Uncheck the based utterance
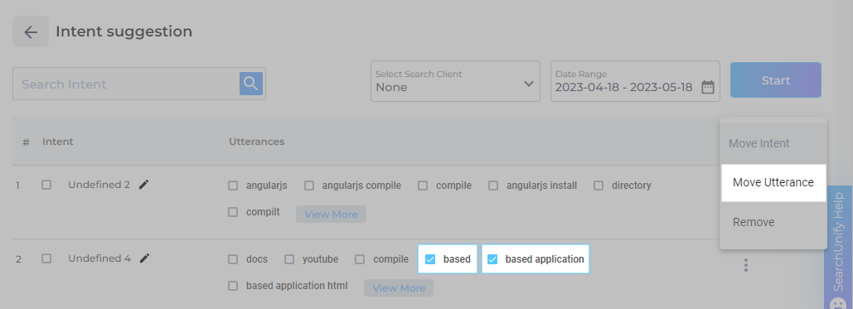Viewport: 853px width, 309px height. point(430,259)
